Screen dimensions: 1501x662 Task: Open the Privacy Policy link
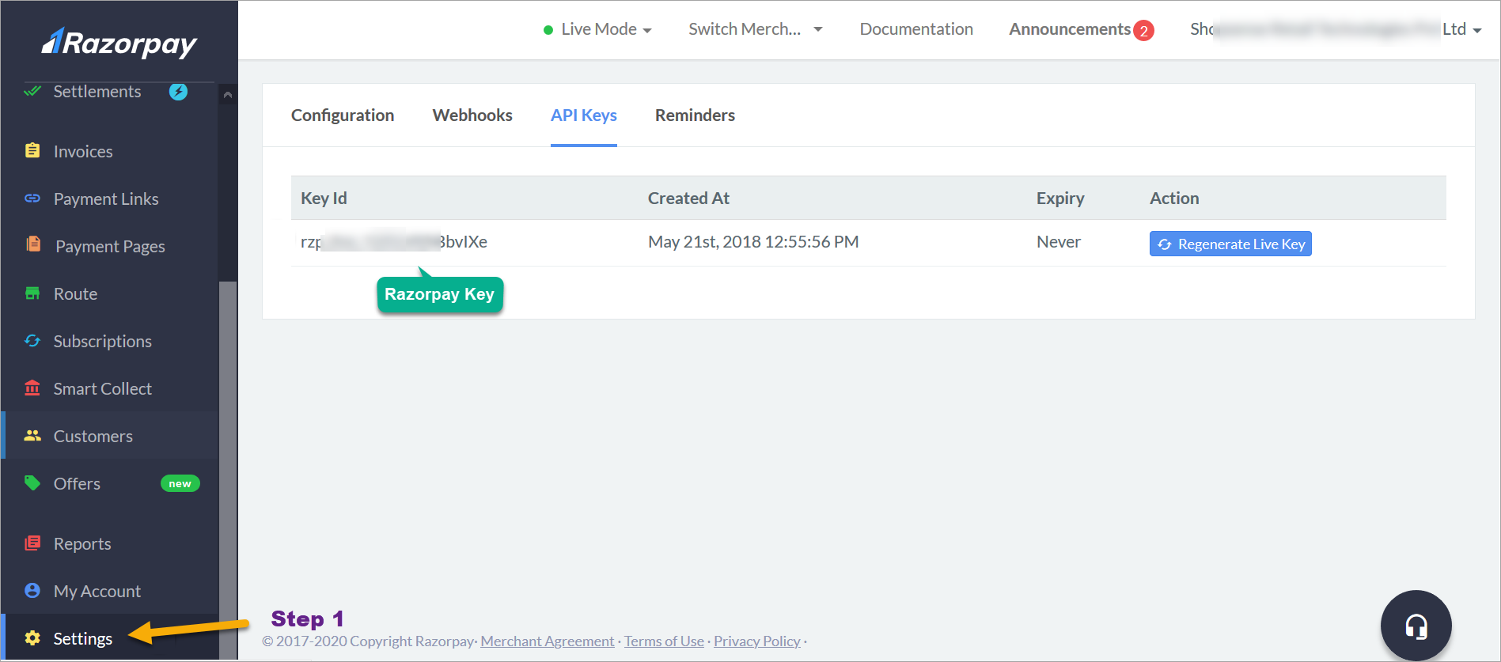pyautogui.click(x=757, y=641)
